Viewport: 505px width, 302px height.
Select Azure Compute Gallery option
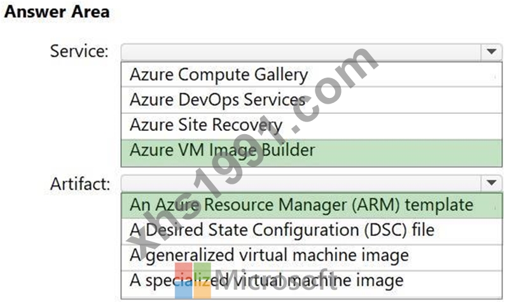(312, 74)
